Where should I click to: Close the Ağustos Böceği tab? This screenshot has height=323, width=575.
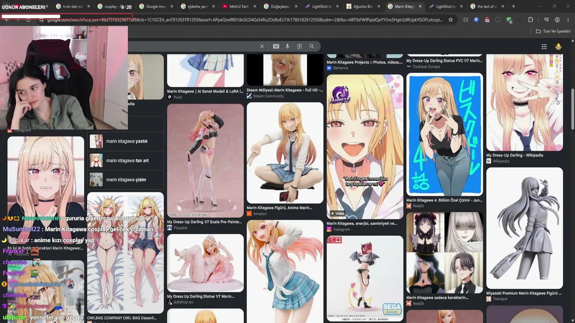coord(378,7)
